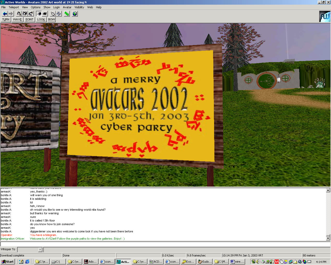Viewport: 331px width, 265px height.
Task: Open Internet Explorer from quick launch
Action: tap(27, 262)
